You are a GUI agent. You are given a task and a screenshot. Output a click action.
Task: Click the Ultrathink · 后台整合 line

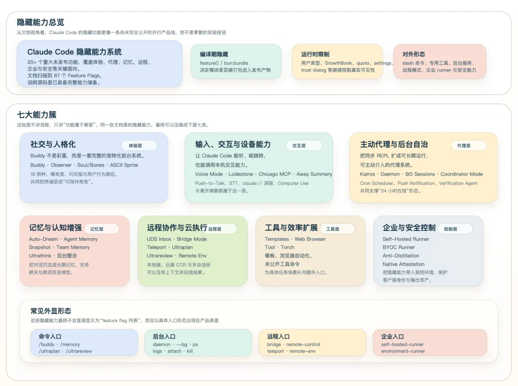coord(53,256)
